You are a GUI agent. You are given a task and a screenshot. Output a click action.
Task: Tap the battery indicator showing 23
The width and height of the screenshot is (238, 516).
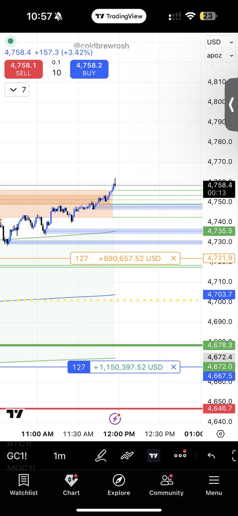tap(208, 16)
